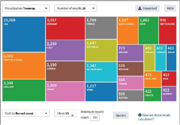Select the Spain 1,217 tile
This screenshot has height=125, width=180.
101,92
